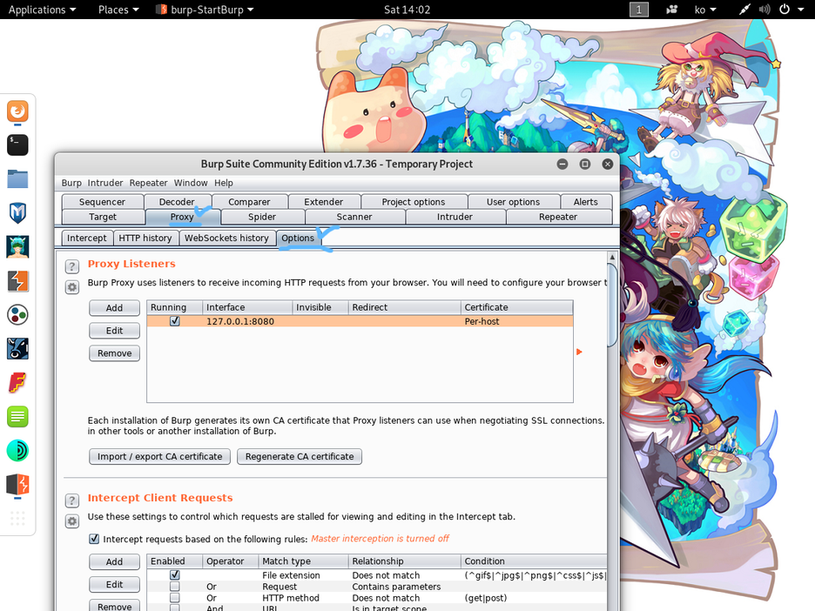Click Regenerate CA certificate
This screenshot has height=611, width=815.
coord(300,456)
